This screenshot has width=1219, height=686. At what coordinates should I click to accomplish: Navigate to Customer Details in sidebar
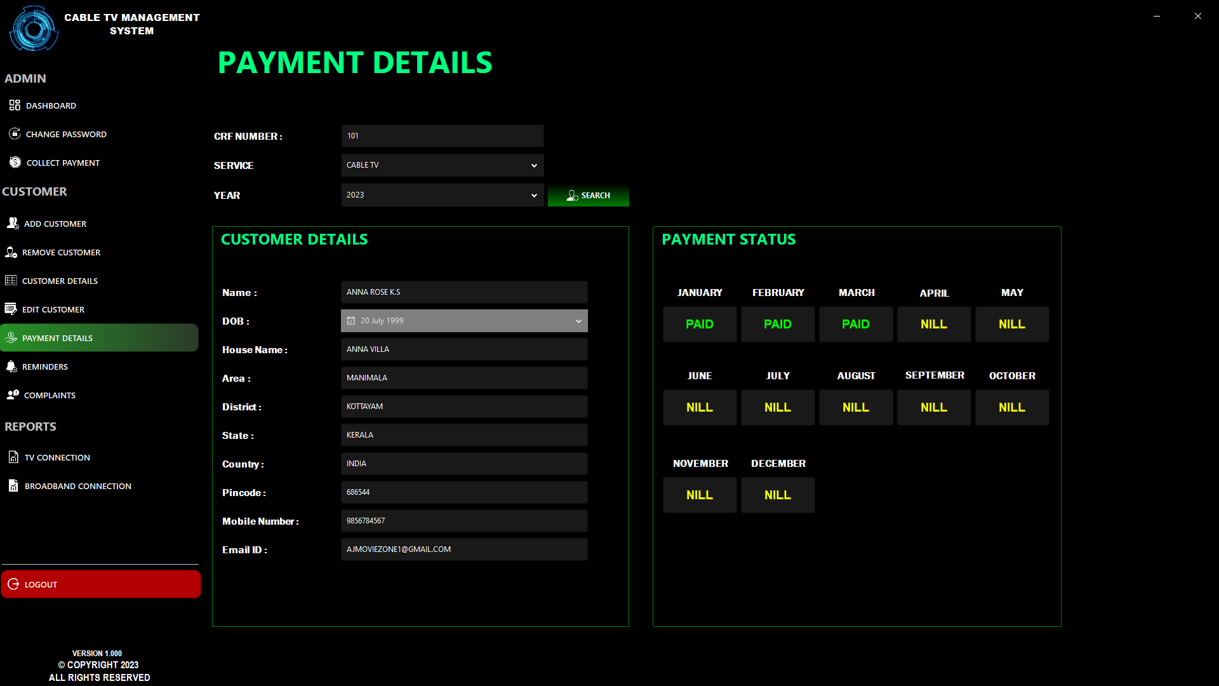pyautogui.click(x=60, y=280)
